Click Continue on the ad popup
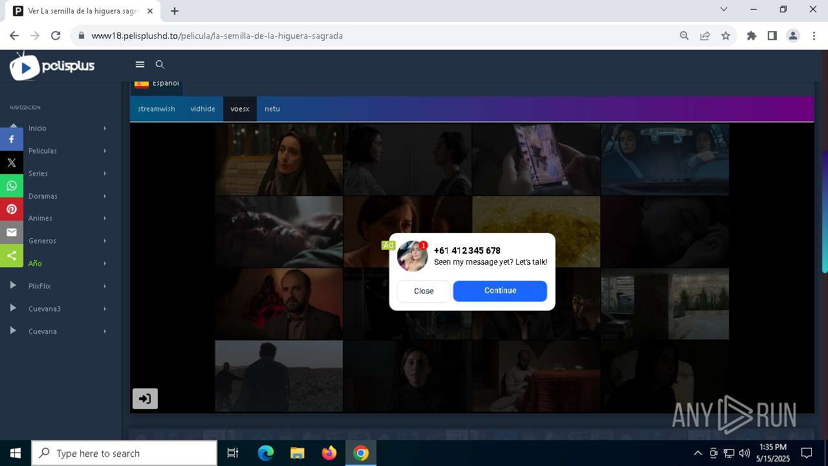Screen dimensions: 828x466 point(500,291)
